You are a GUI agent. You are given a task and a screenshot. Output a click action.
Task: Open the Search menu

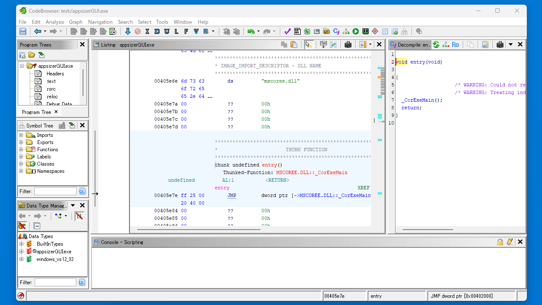[x=125, y=22]
